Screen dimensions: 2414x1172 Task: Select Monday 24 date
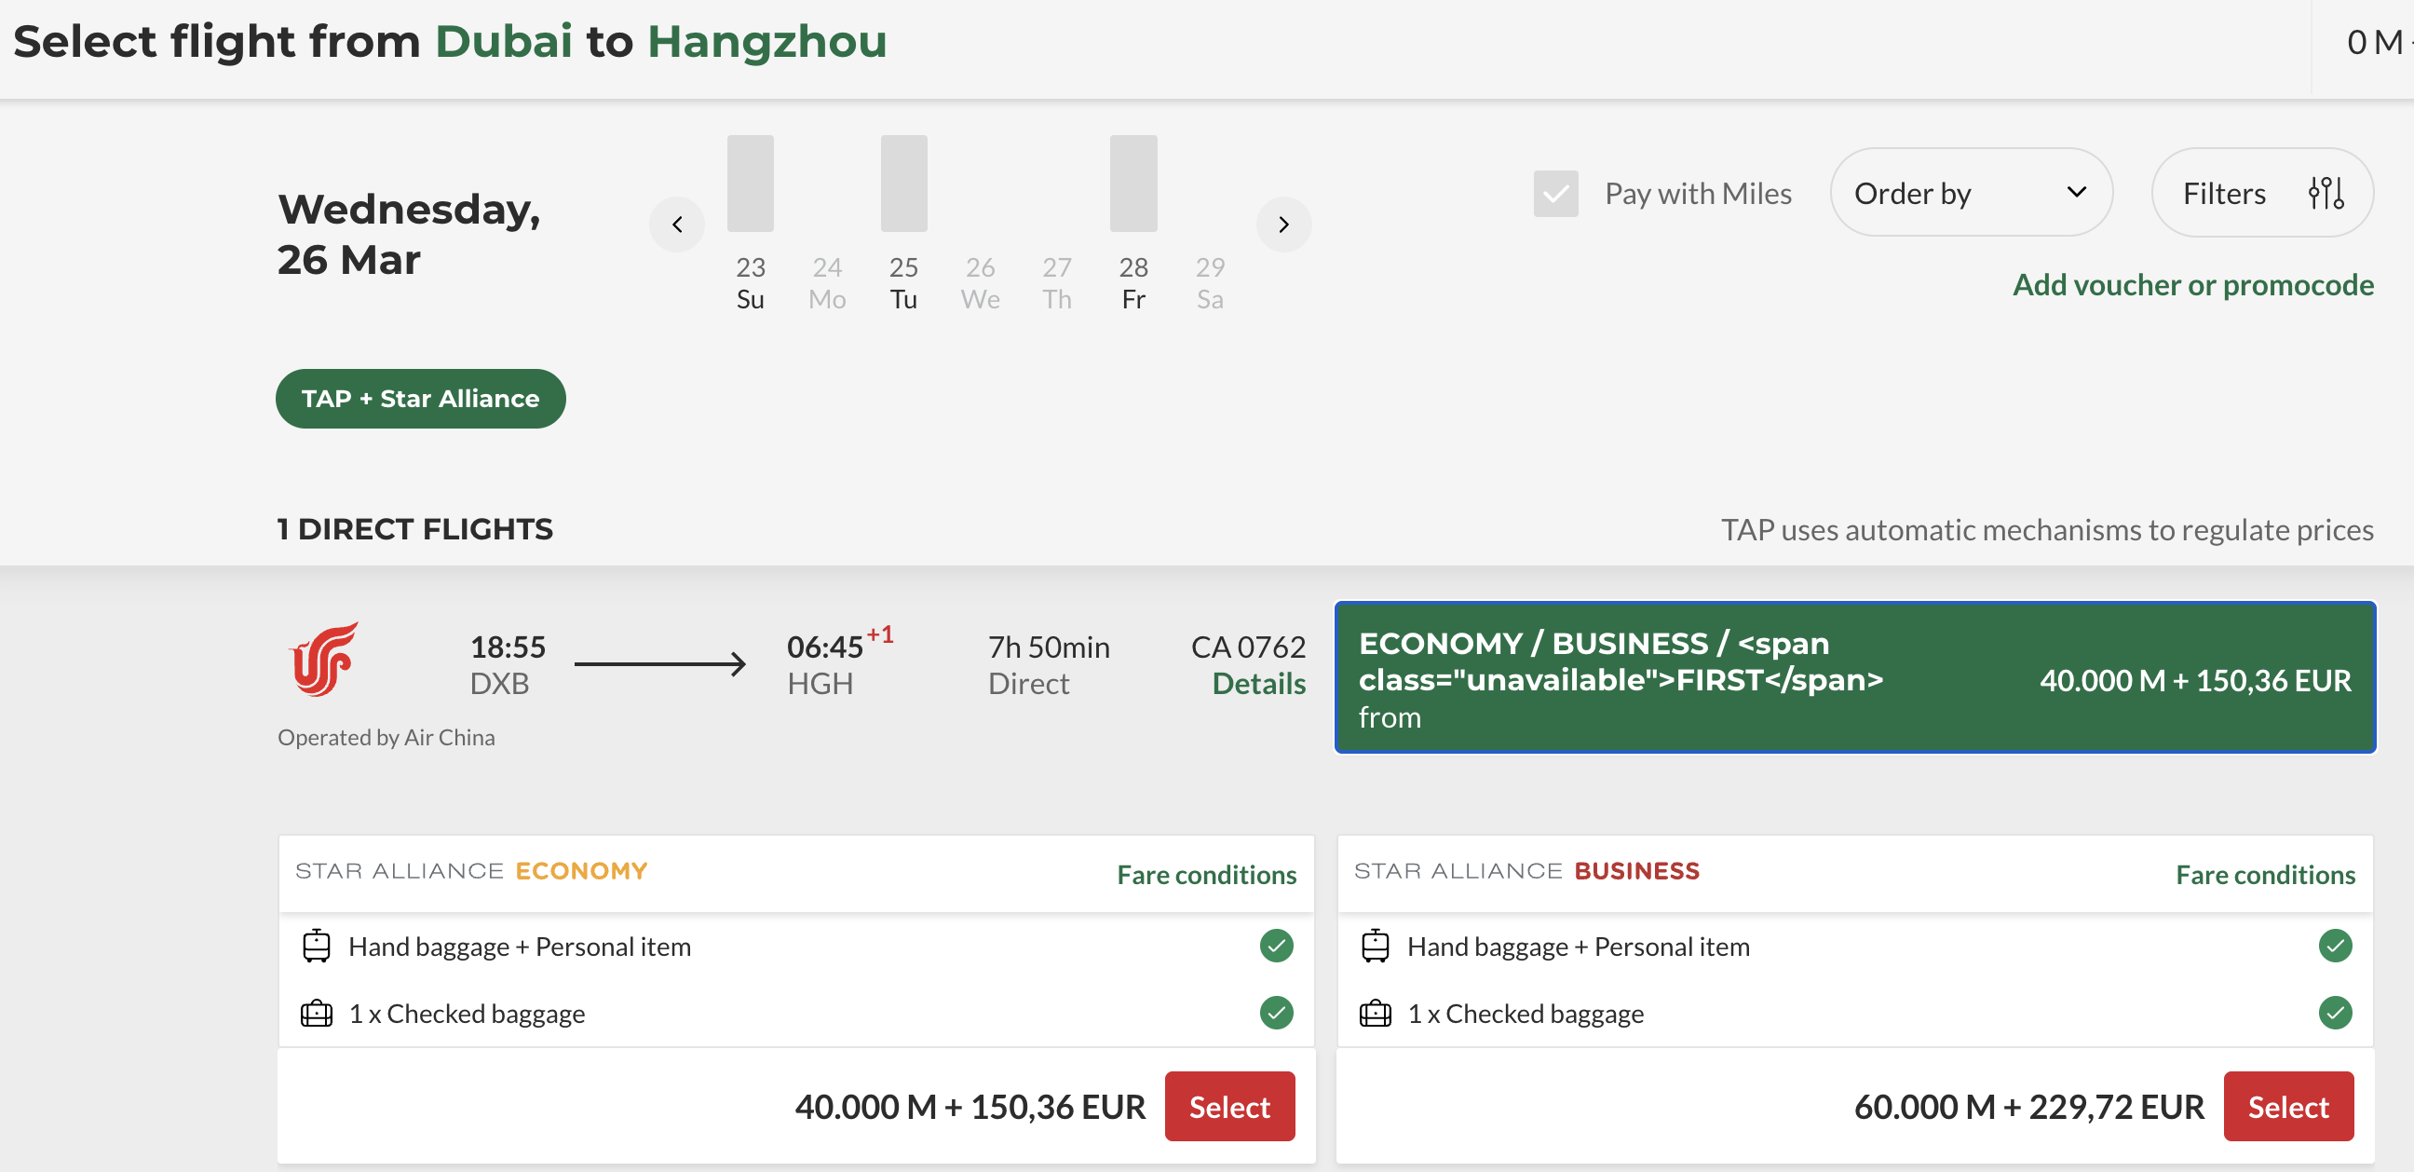click(826, 283)
